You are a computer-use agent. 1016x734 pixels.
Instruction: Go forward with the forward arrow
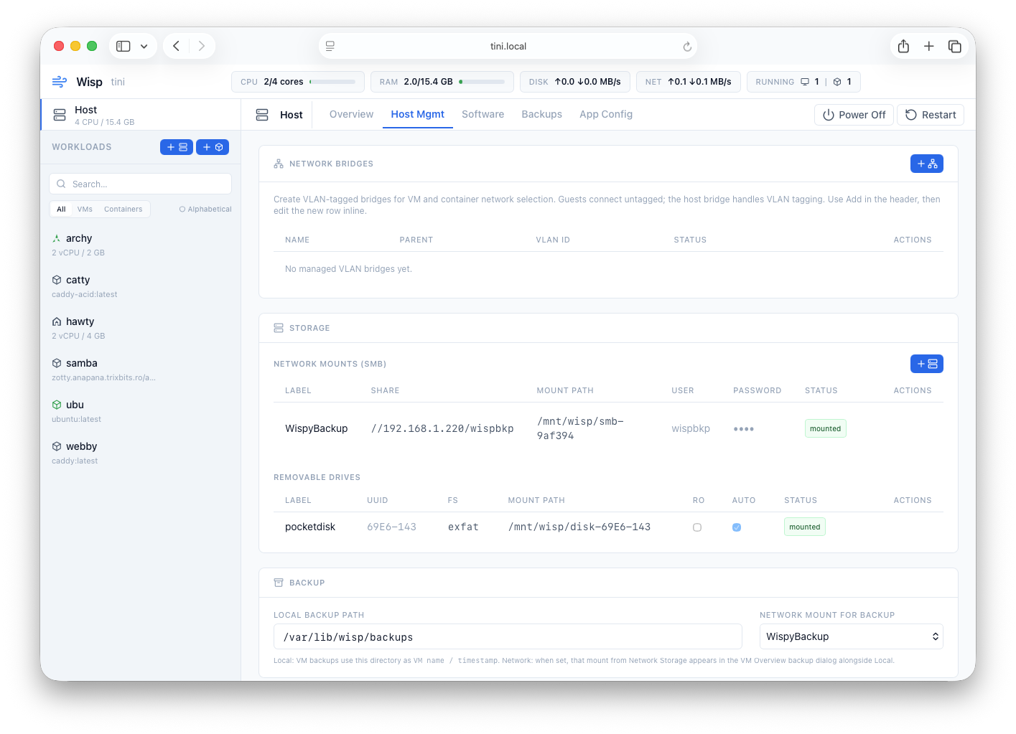tap(202, 46)
